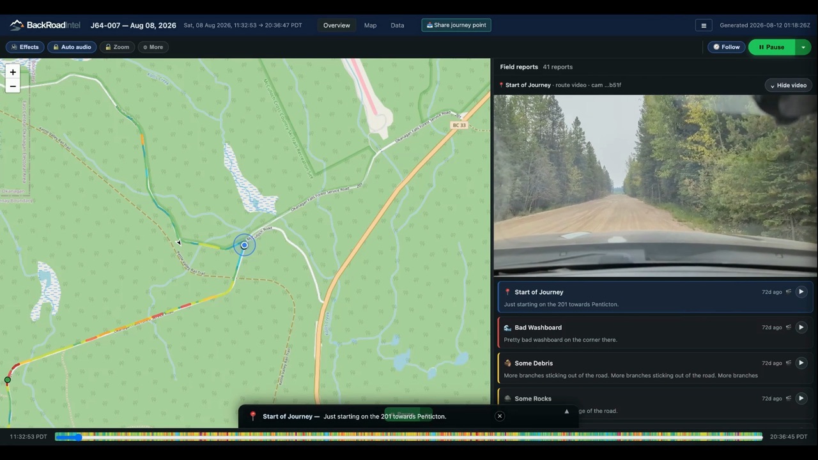Expand the caption banner with the up triangle
Image resolution: width=818 pixels, height=460 pixels.
coord(566,411)
